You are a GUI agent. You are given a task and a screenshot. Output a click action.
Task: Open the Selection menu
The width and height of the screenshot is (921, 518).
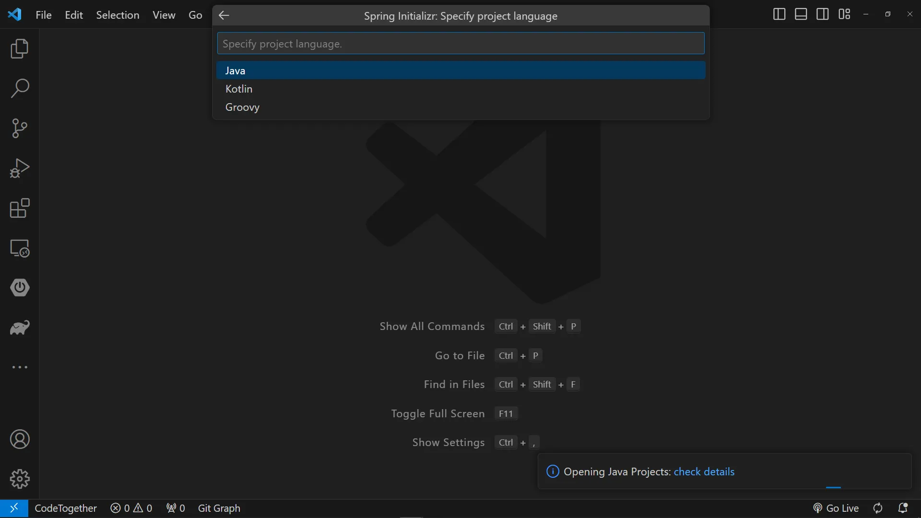tap(118, 15)
